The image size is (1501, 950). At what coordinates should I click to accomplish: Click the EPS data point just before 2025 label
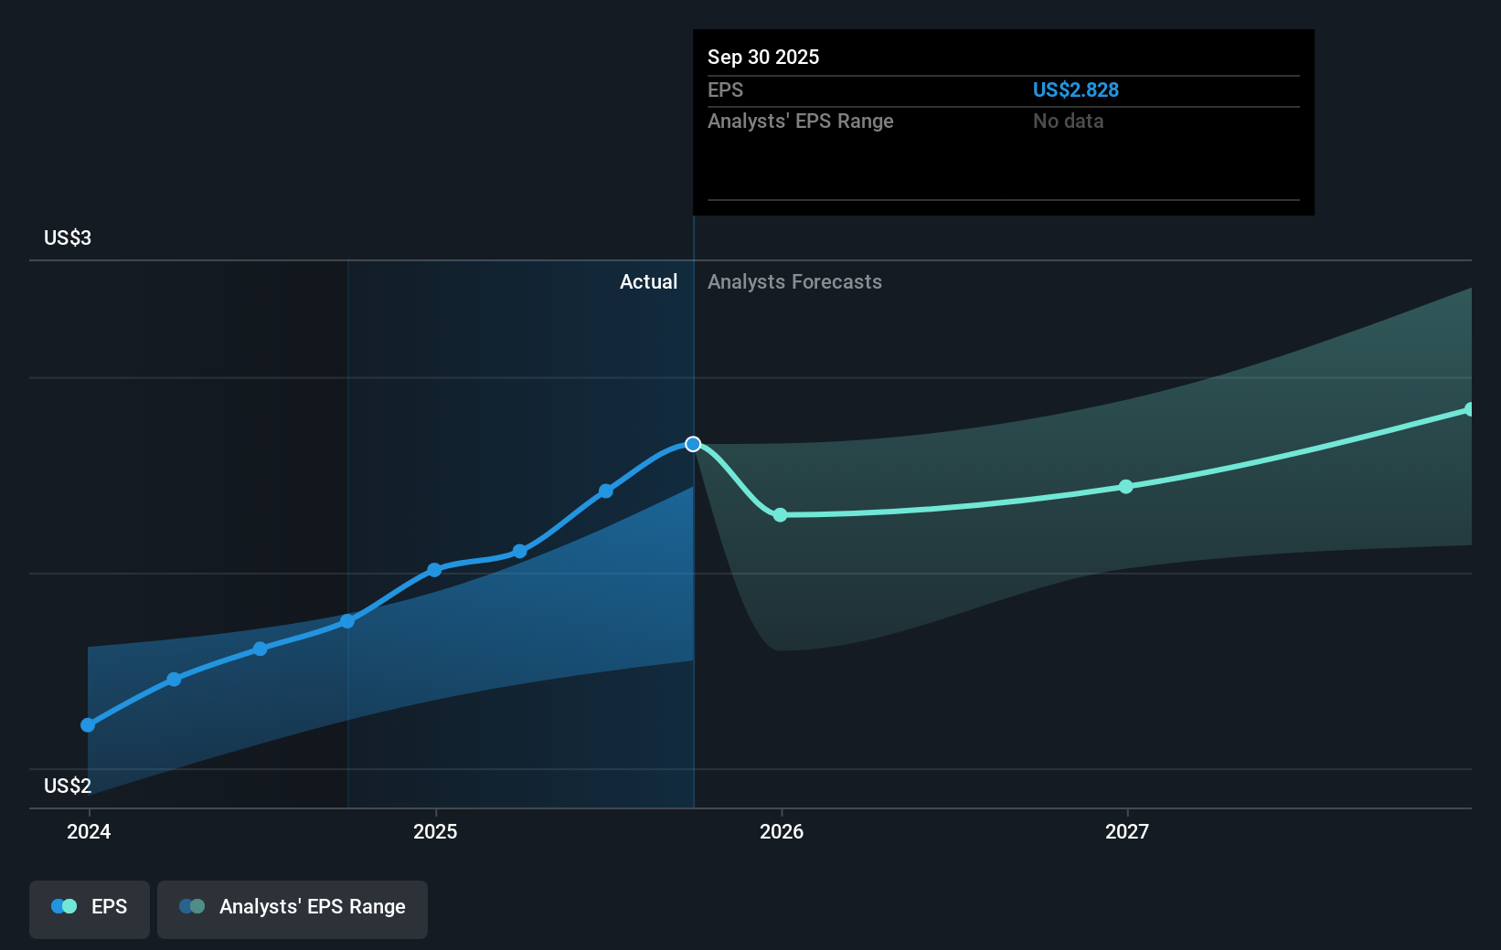(x=347, y=621)
